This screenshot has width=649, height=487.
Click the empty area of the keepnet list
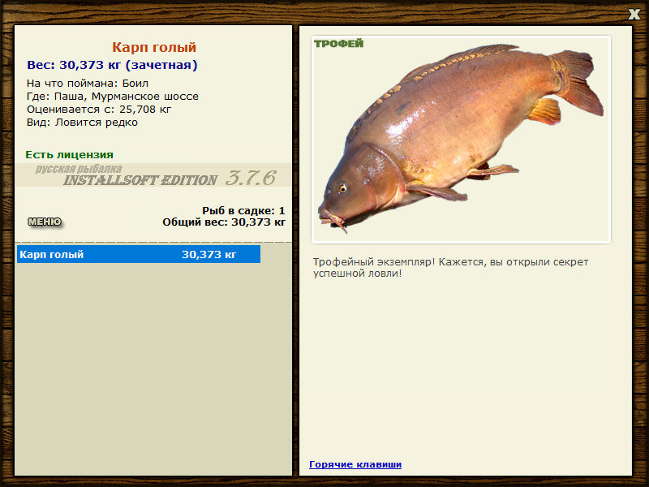point(153,368)
